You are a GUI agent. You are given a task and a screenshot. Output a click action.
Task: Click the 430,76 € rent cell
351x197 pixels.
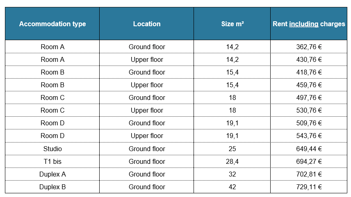[x=309, y=59]
